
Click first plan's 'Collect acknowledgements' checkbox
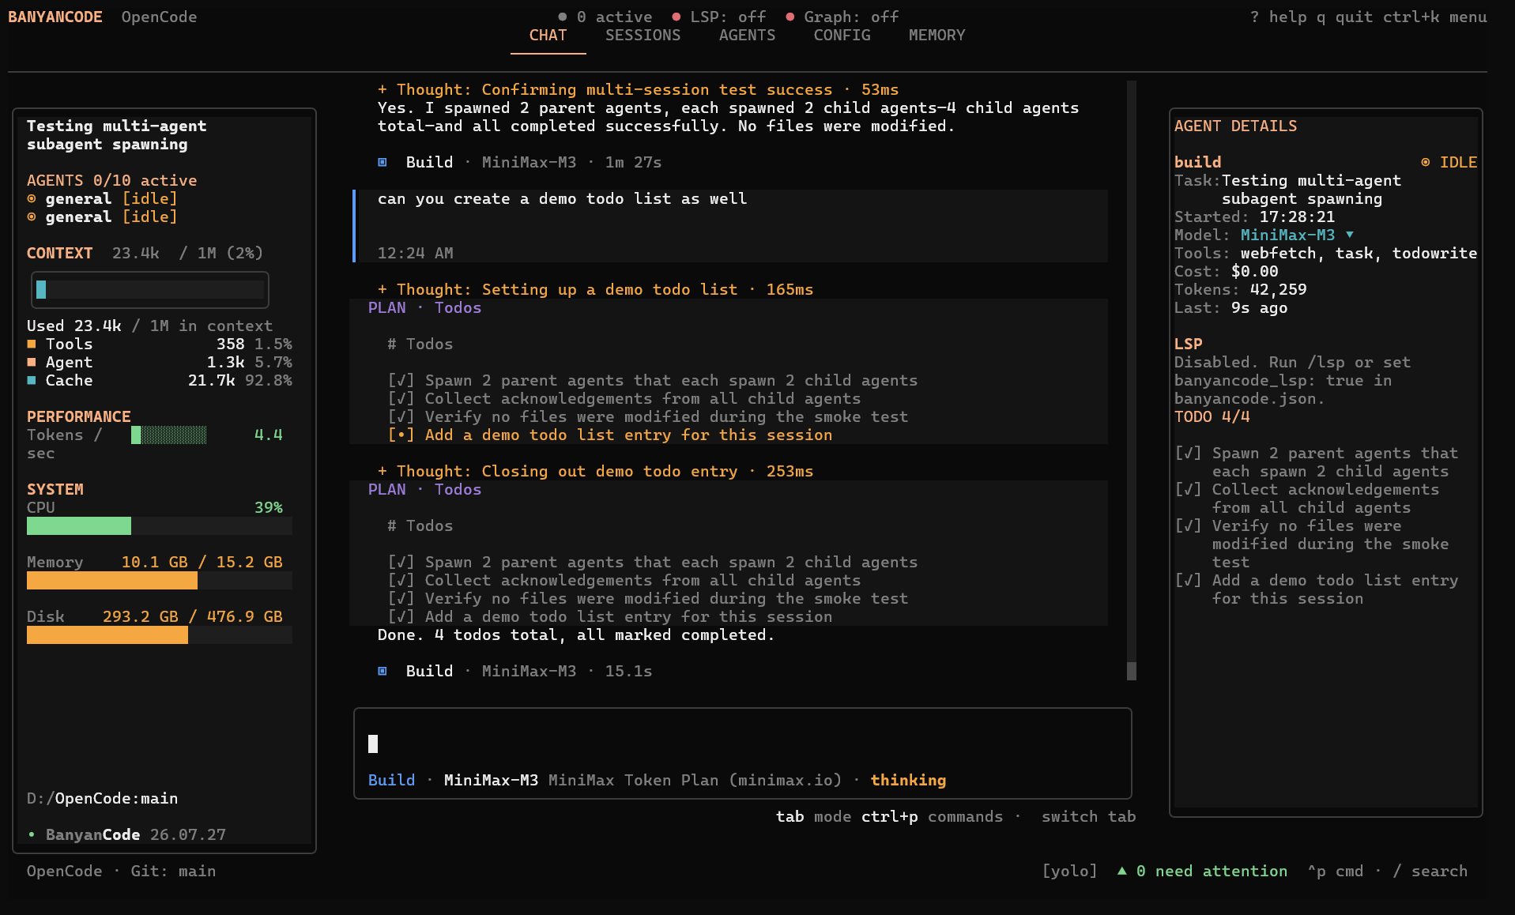tap(401, 398)
